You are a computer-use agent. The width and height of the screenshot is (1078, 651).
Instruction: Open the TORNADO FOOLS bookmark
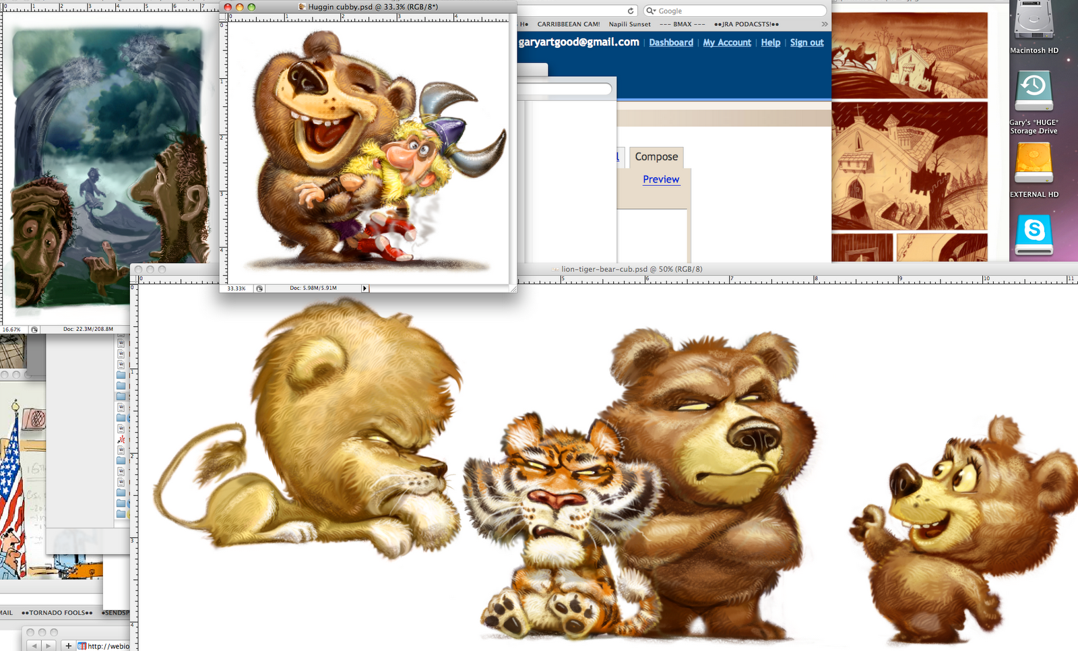click(57, 613)
